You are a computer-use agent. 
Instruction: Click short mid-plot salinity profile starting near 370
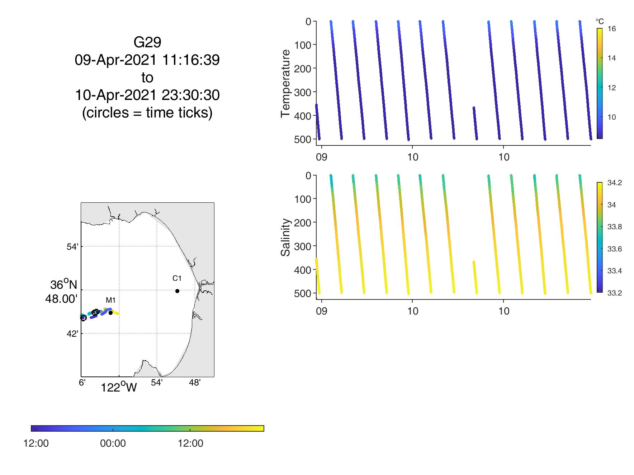pos(475,277)
